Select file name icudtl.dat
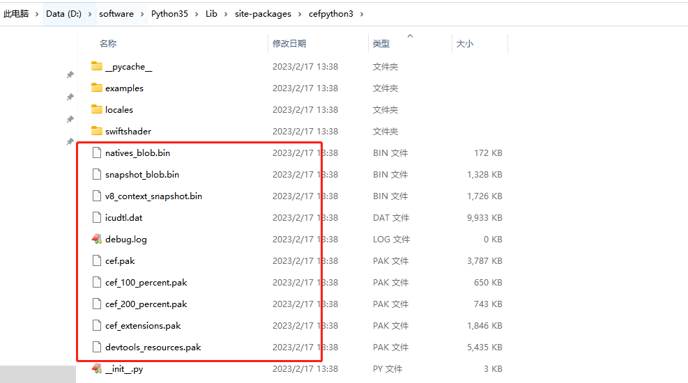688x383 pixels. 124,217
